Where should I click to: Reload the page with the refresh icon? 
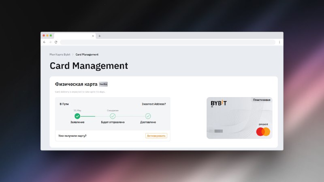[x=56, y=42]
